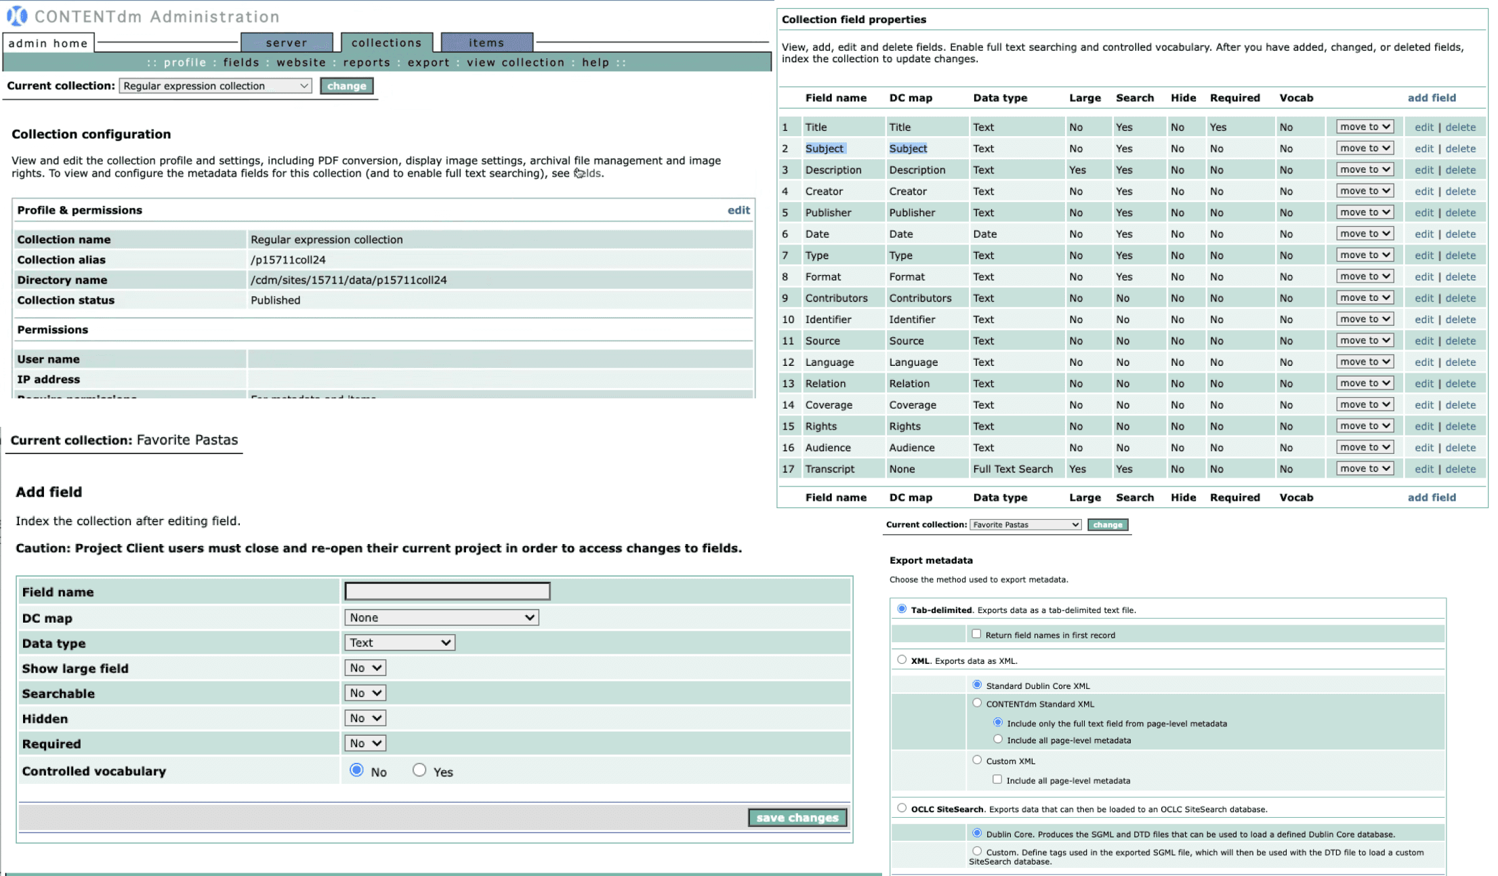Open move to dropdown for Subject row
The height and width of the screenshot is (876, 1498).
point(1364,148)
